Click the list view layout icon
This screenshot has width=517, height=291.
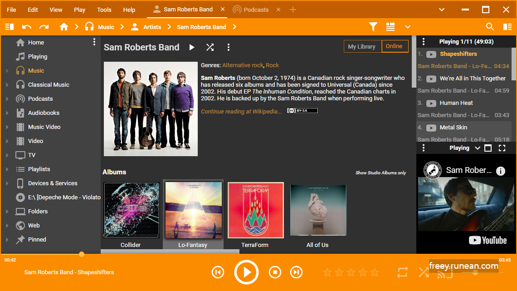click(x=390, y=27)
